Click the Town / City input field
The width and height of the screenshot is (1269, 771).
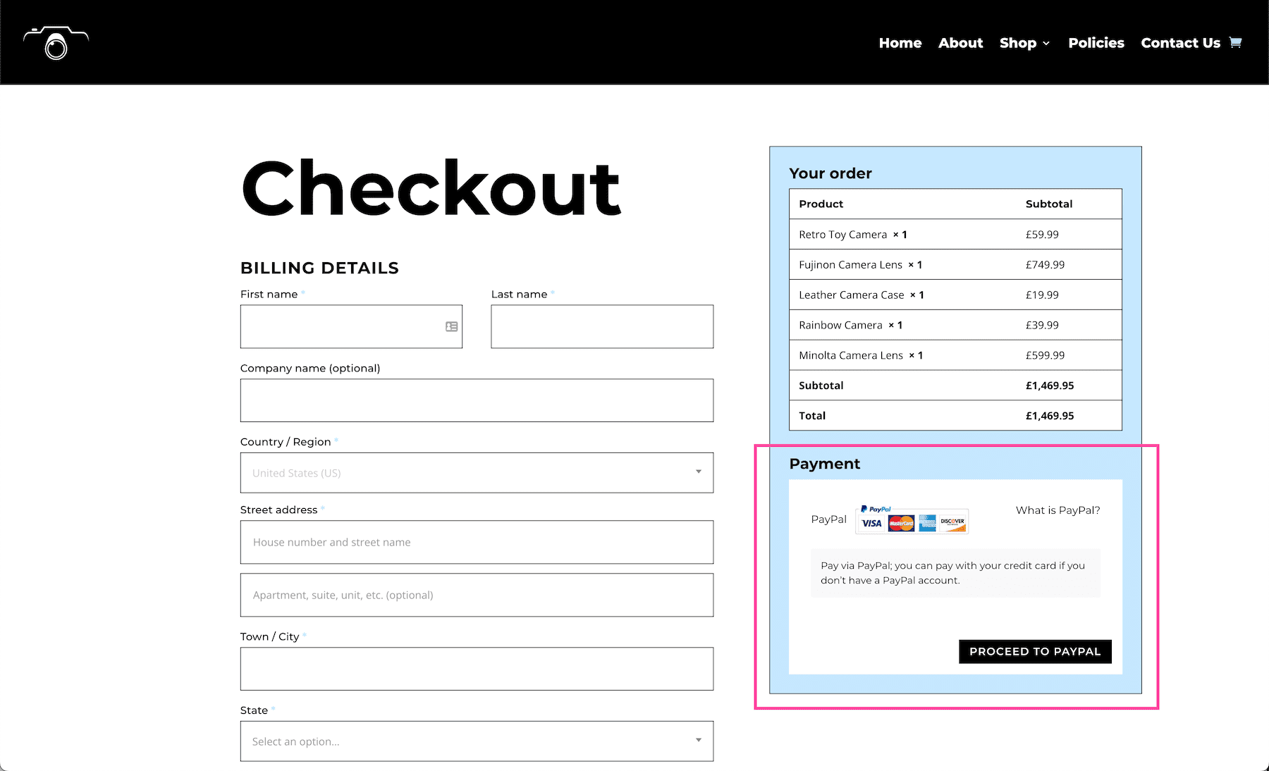(x=477, y=668)
